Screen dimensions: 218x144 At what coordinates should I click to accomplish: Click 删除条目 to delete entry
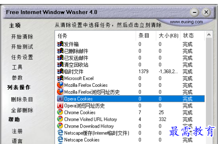coord(22,99)
